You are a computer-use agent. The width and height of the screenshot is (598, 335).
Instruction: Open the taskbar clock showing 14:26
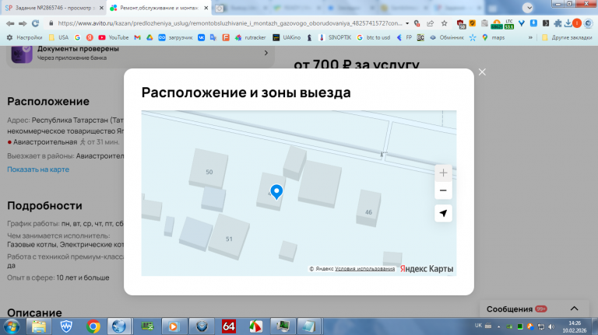pos(575,326)
